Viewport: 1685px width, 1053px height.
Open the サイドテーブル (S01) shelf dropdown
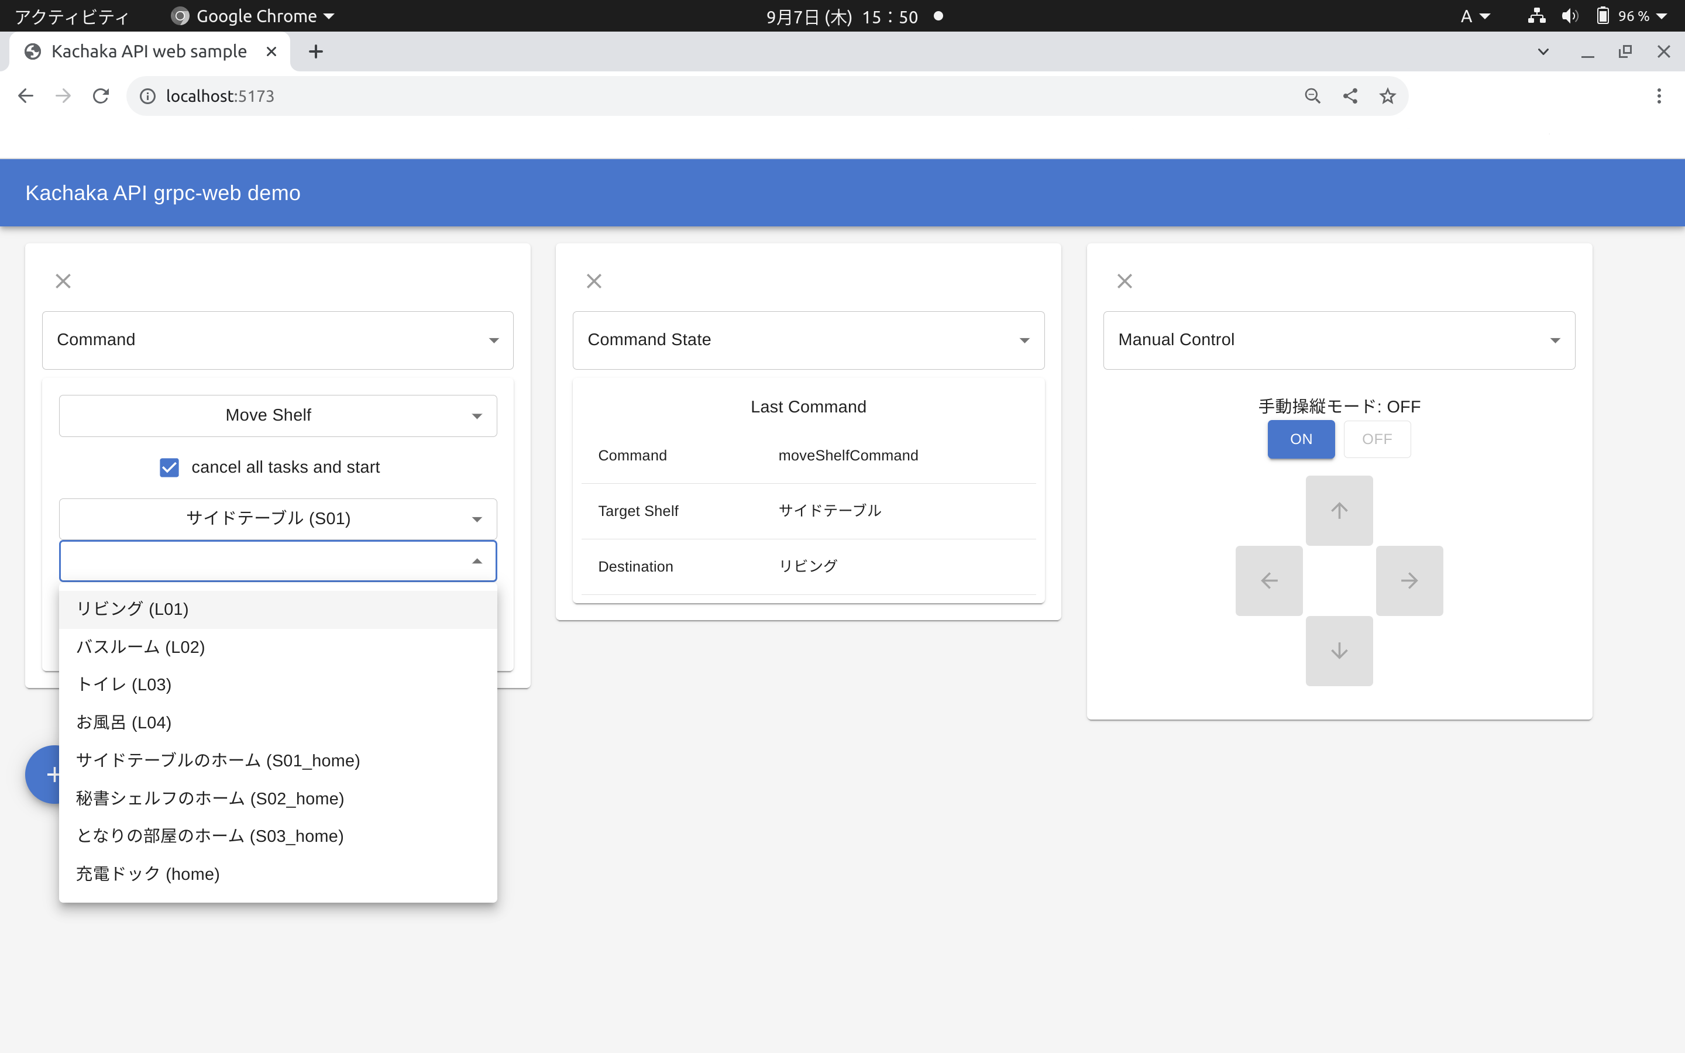(278, 519)
